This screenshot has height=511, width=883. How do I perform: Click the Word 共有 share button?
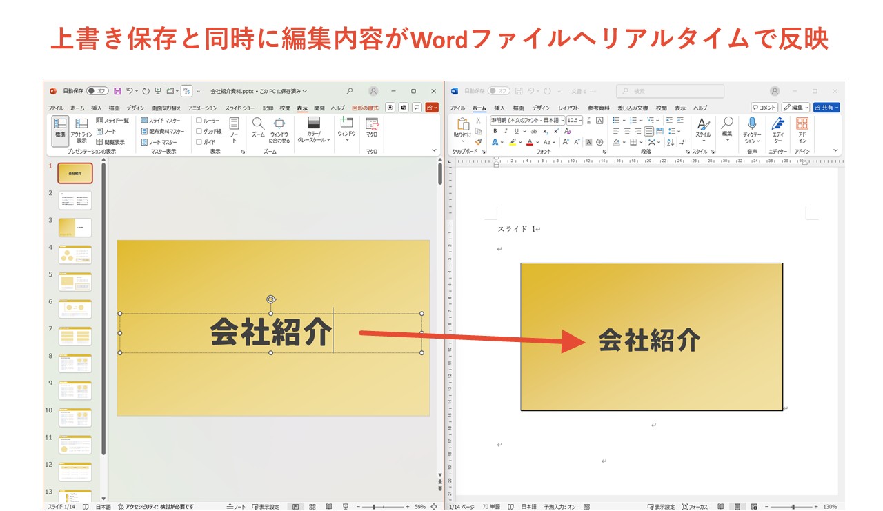click(x=826, y=108)
